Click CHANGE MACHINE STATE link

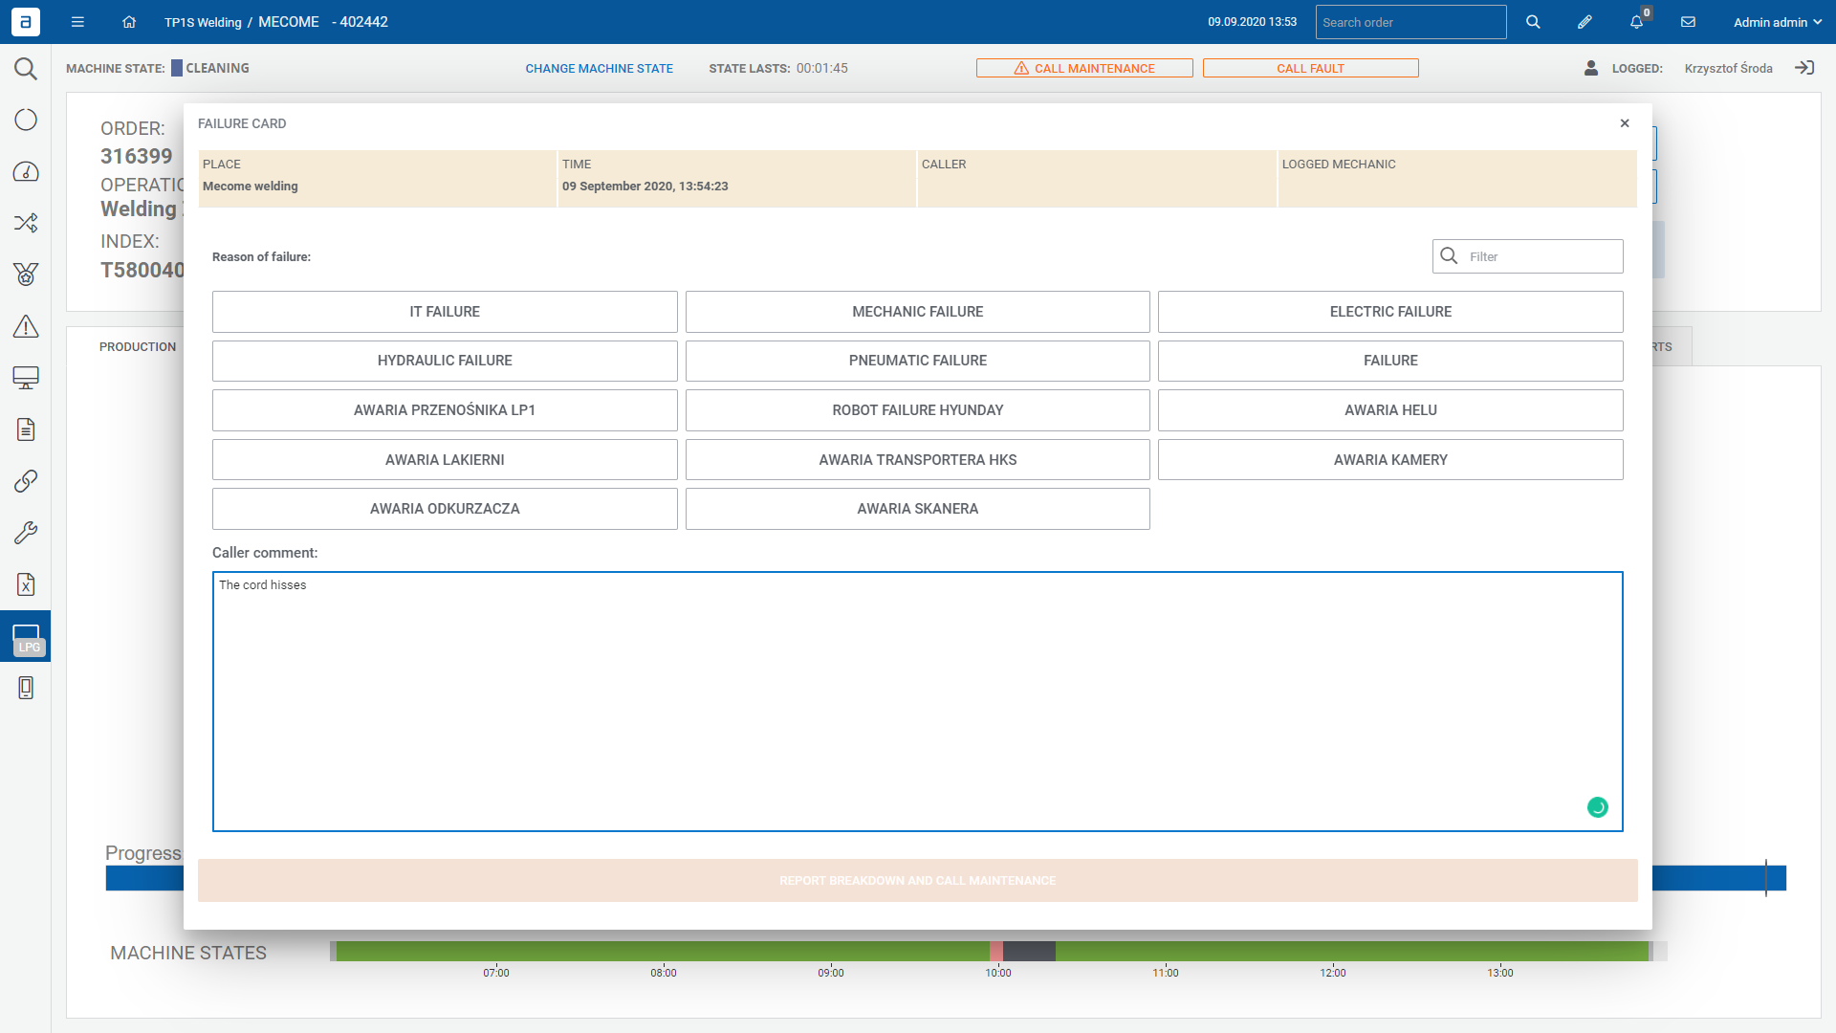600,69
